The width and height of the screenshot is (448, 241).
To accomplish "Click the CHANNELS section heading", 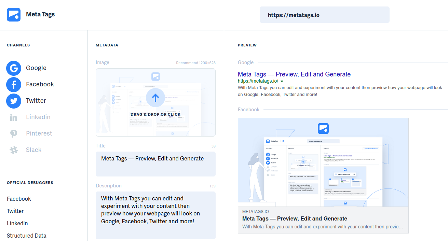I will tap(18, 45).
